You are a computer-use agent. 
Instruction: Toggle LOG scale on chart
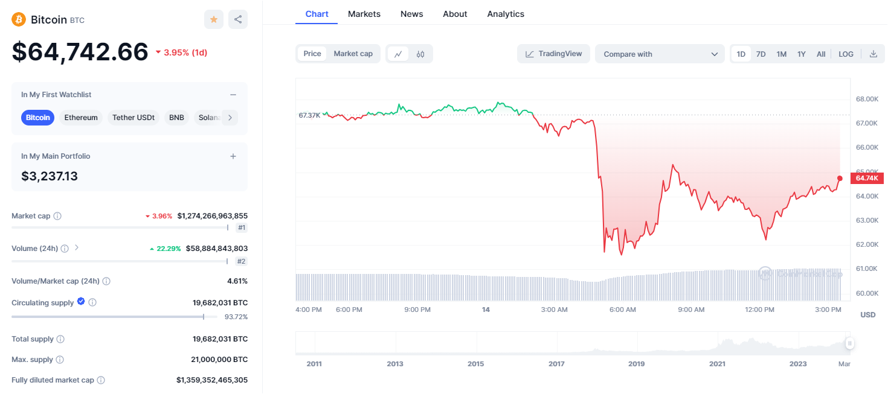[x=846, y=54]
